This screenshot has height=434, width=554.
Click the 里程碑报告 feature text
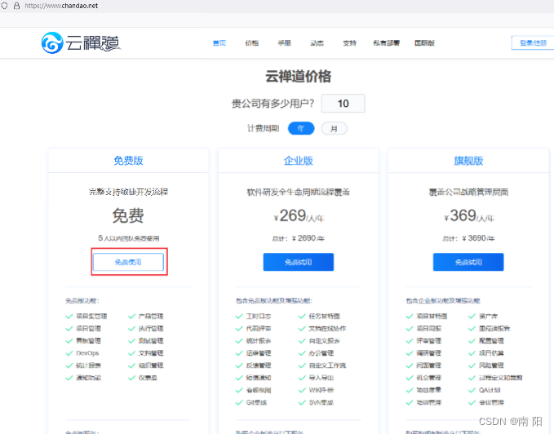point(494,329)
